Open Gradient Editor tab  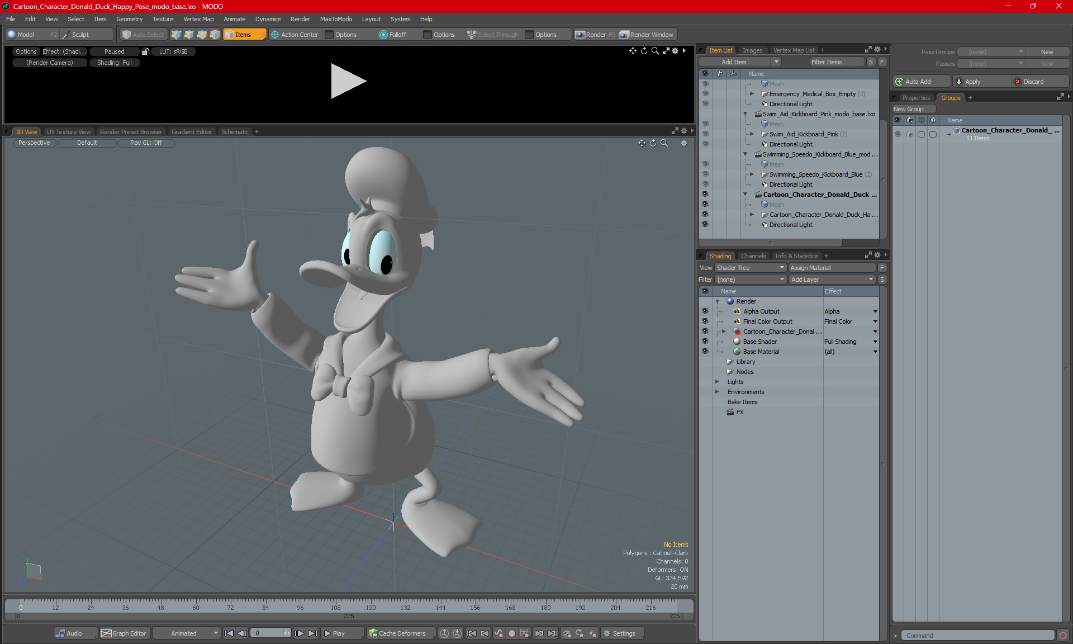coord(192,132)
